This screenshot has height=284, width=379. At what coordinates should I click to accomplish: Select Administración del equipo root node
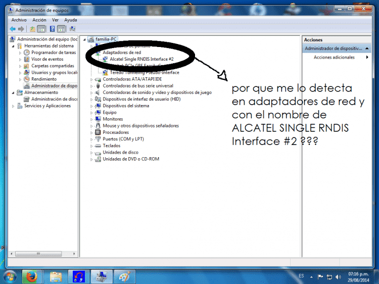(47, 39)
